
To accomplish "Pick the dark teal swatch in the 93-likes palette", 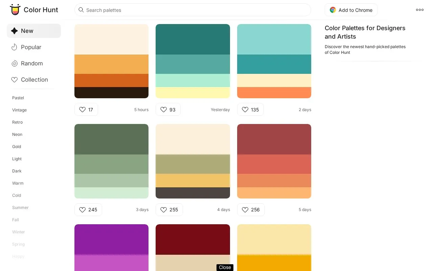I will tap(193, 39).
